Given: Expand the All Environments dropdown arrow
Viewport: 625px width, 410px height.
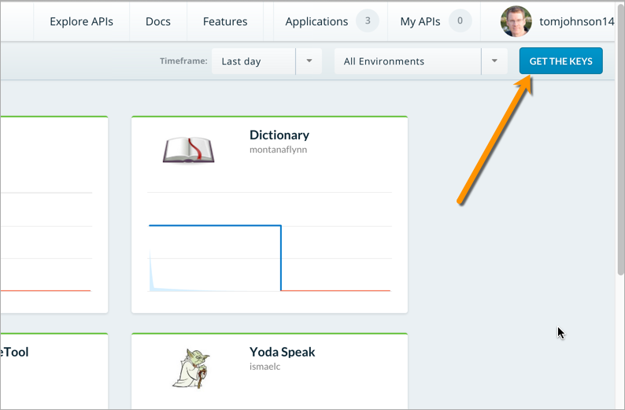Looking at the screenshot, I should 494,61.
